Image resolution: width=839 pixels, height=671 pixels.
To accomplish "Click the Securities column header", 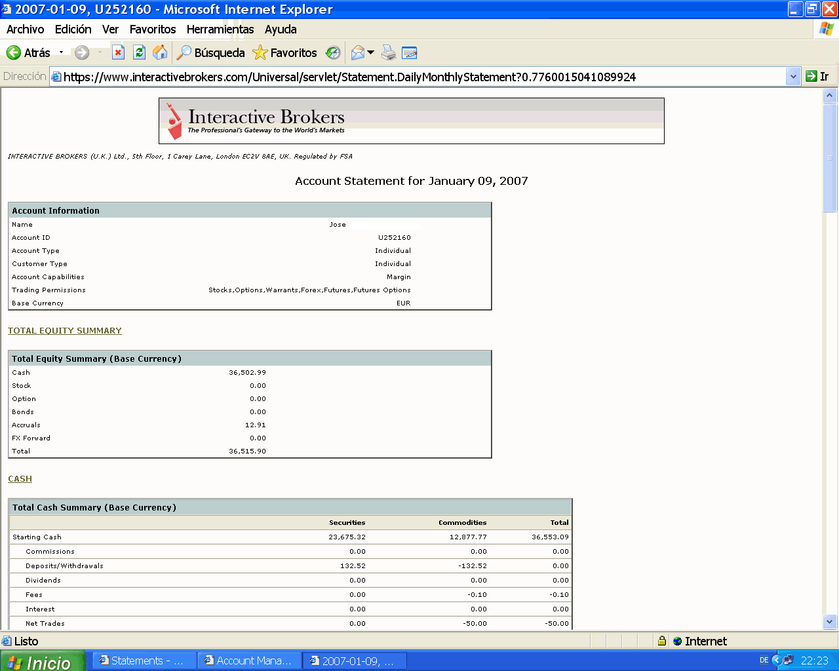I will [x=347, y=523].
